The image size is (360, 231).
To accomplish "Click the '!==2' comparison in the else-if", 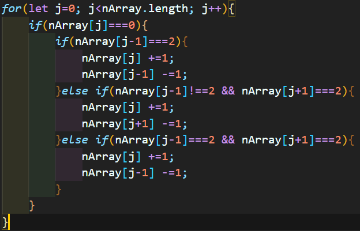I will coord(201,91).
